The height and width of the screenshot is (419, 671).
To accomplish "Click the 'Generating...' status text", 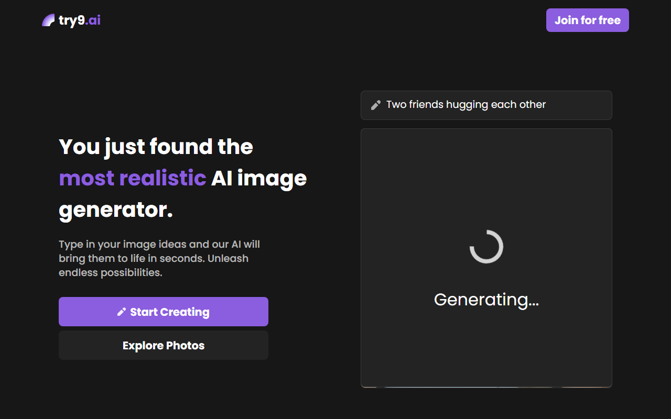I will click(486, 300).
